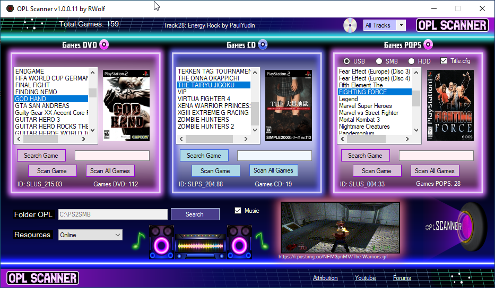495x288 pixels.
Task: Click the DVD list up scroll arrow
Action: pos(92,73)
